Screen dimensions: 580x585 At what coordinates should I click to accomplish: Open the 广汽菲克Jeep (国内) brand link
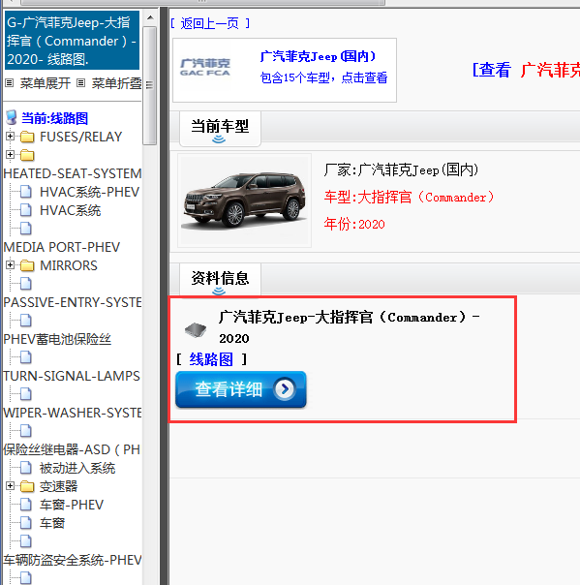(318, 56)
